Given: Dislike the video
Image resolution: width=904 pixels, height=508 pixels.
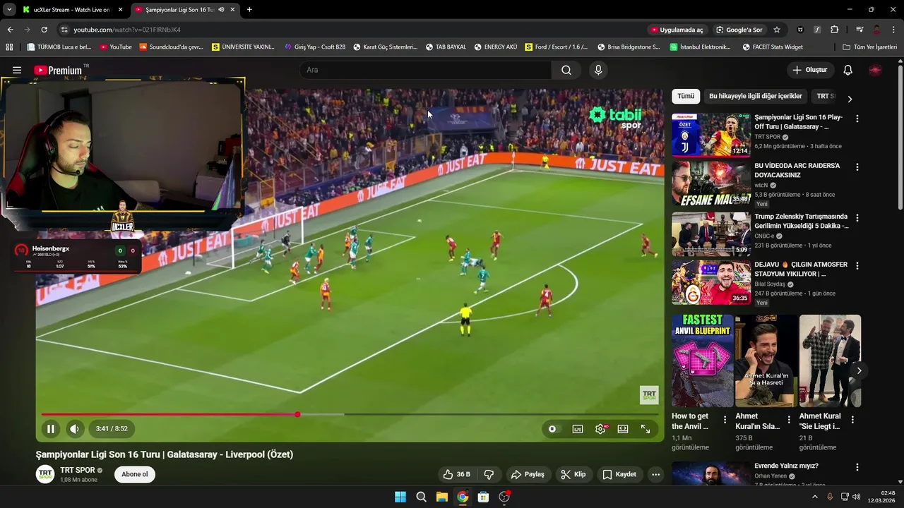Looking at the screenshot, I should pos(489,474).
